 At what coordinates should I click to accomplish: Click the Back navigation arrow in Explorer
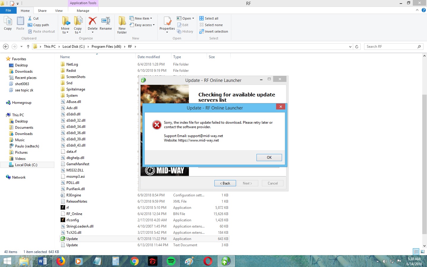(6, 47)
